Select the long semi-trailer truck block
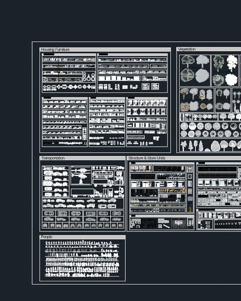 pos(83,192)
